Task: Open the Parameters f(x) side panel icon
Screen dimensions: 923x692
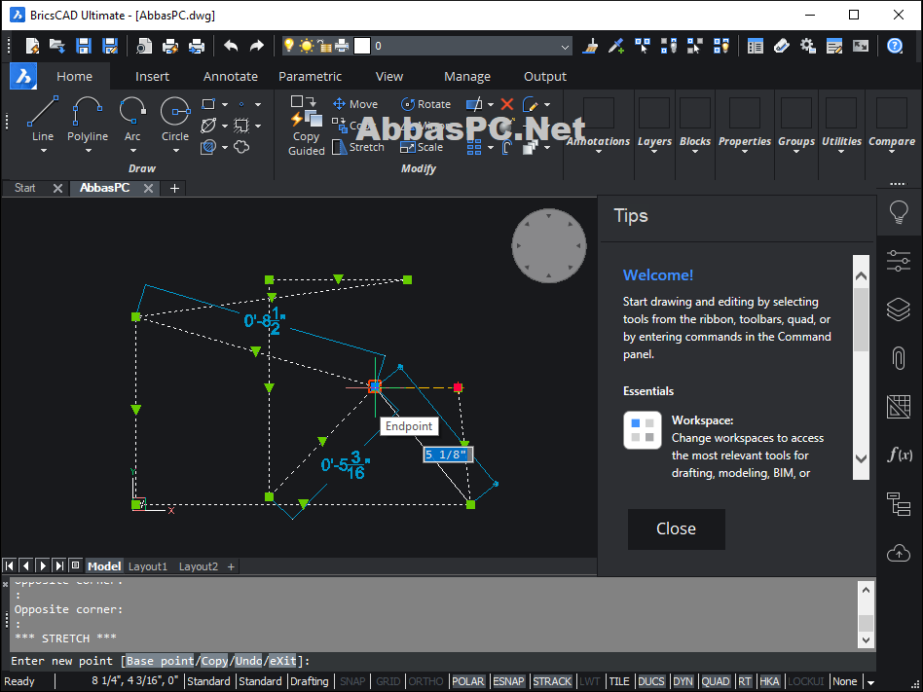Action: point(899,455)
